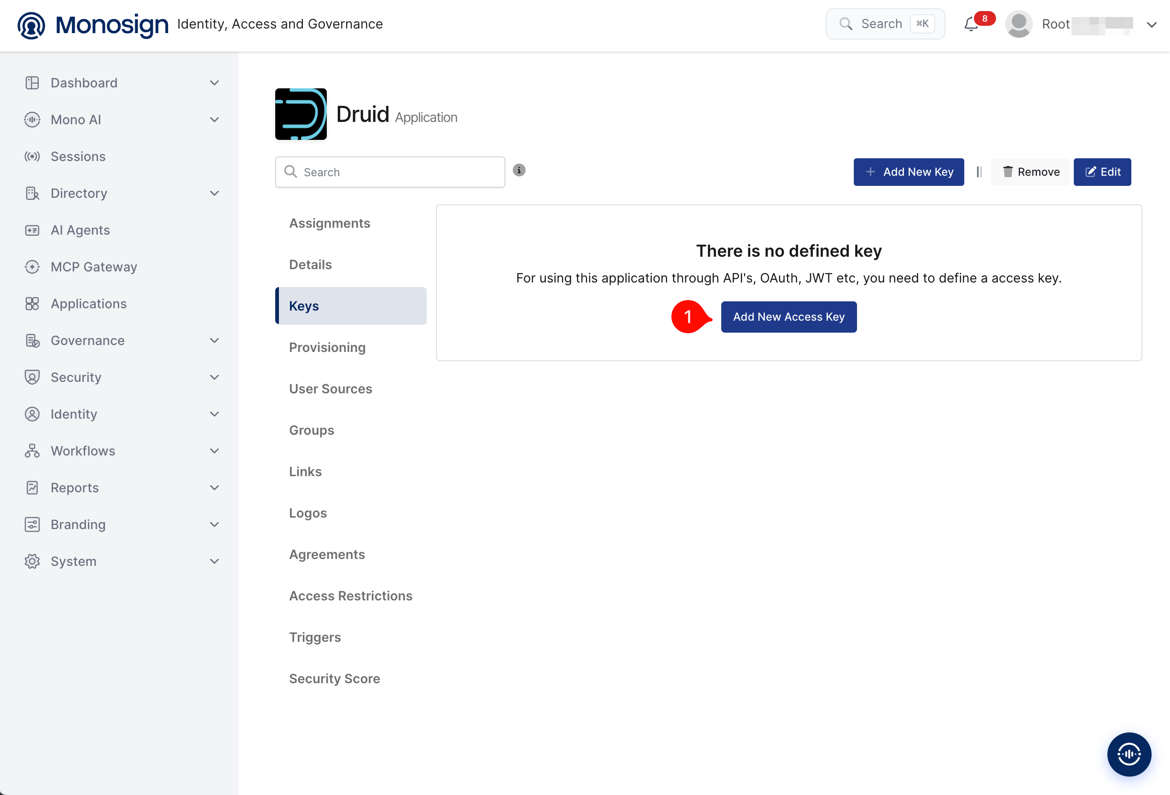The width and height of the screenshot is (1170, 795).
Task: Click the Druid application logo thumbnail
Action: tap(301, 114)
